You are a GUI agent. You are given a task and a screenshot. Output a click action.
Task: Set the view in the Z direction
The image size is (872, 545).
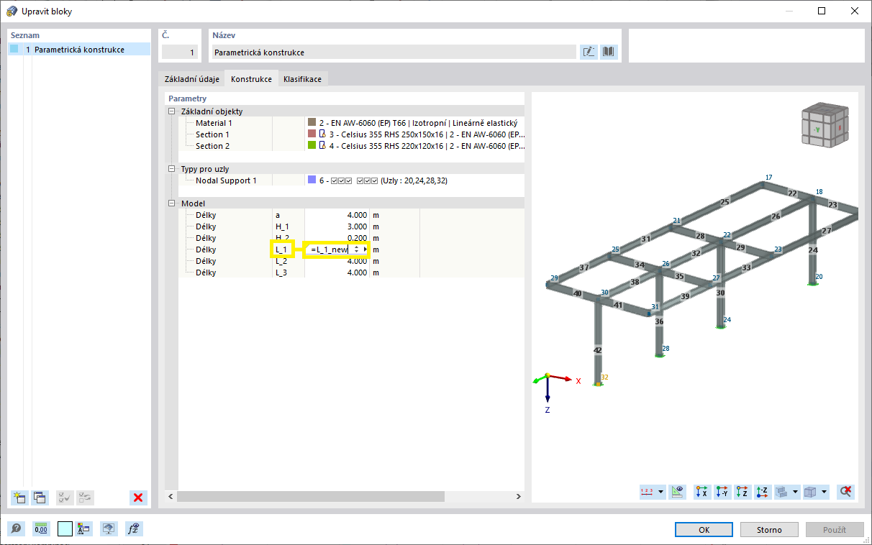[x=742, y=492]
